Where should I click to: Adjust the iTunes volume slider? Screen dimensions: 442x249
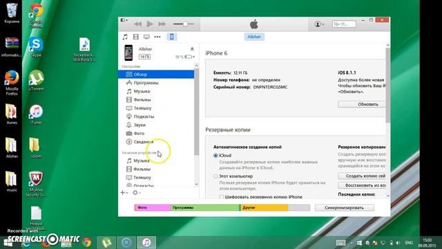[184, 24]
